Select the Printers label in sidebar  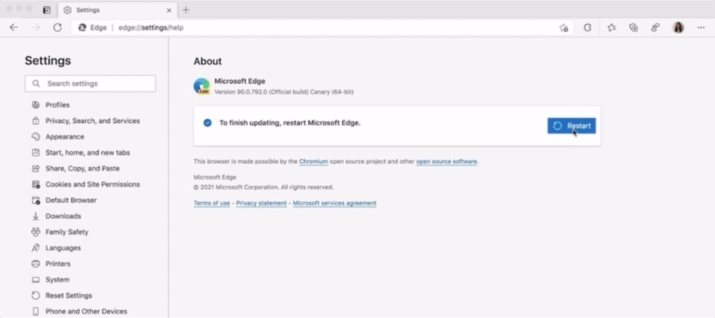click(x=58, y=264)
